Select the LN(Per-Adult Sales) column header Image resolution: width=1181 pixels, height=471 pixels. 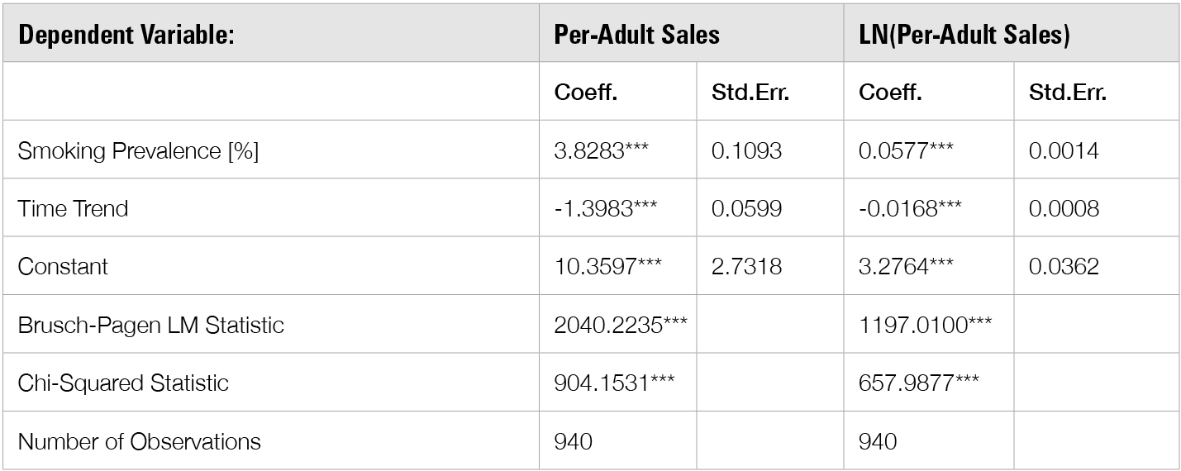pos(964,35)
